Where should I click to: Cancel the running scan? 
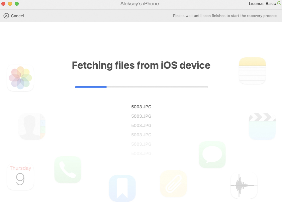tap(14, 16)
